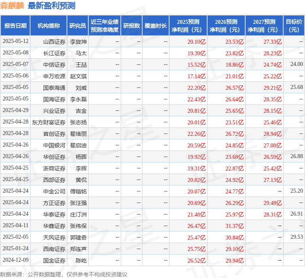Select the 2026预测净利润 column header
The image size is (305, 278).
pyautogui.click(x=226, y=25)
